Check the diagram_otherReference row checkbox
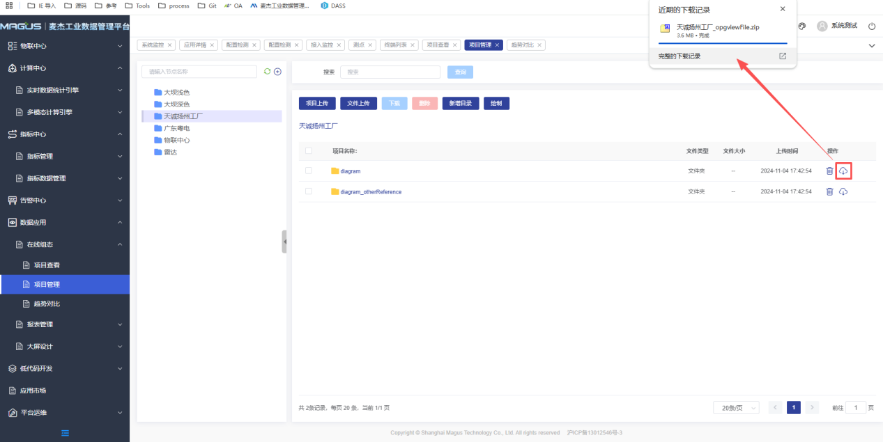Screen dimensions: 883x442 click(x=309, y=191)
